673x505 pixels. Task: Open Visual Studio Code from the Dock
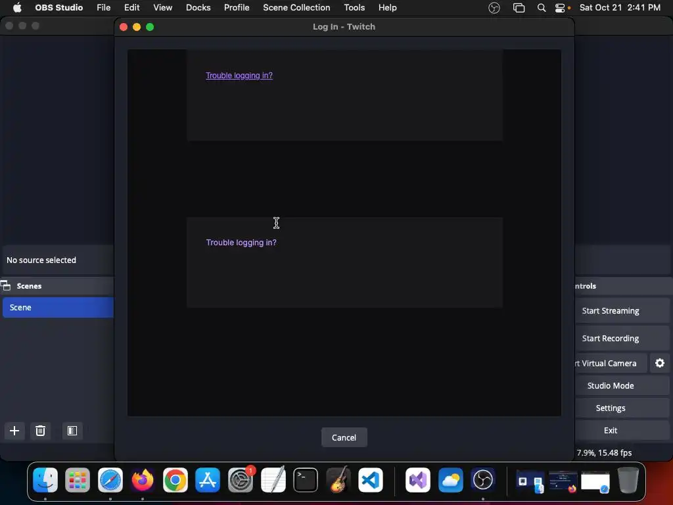[x=371, y=479]
